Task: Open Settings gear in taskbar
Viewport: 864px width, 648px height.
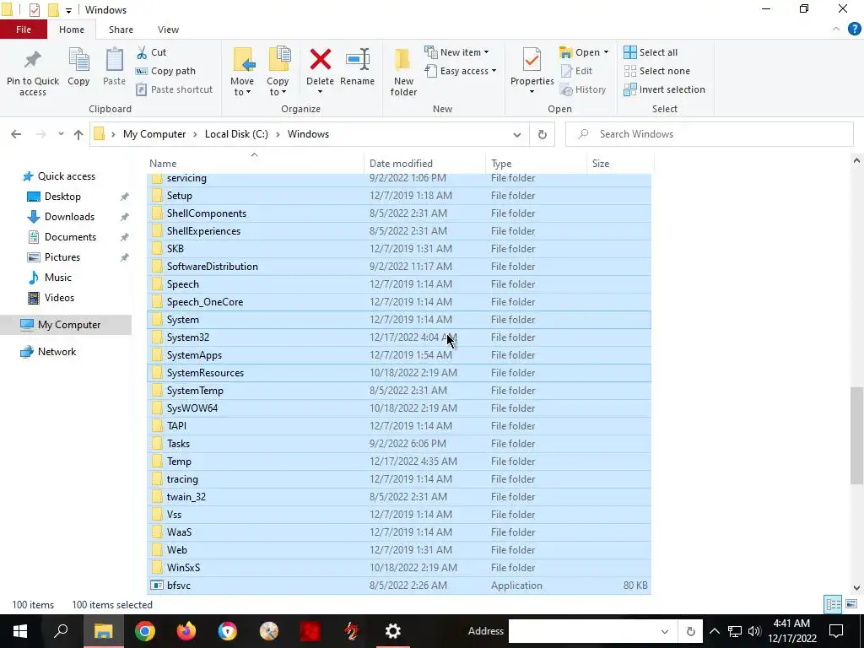Action: [x=393, y=631]
